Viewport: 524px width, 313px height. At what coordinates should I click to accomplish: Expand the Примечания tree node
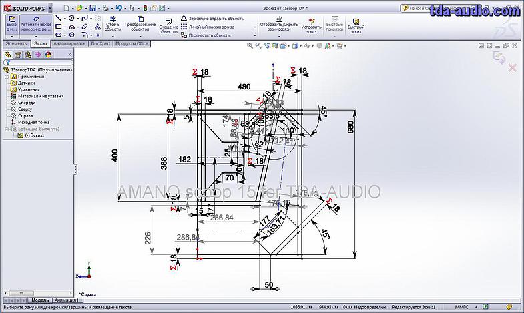(x=7, y=77)
